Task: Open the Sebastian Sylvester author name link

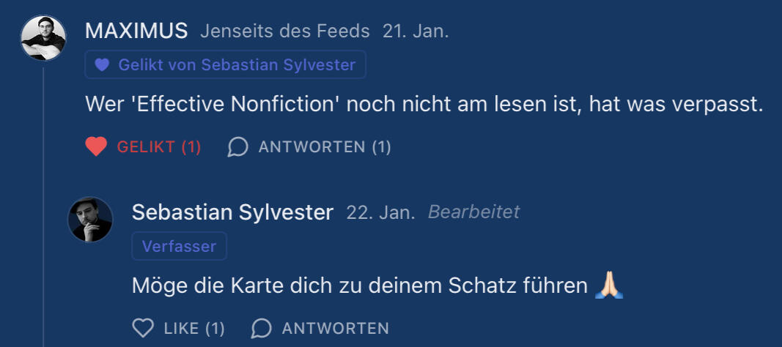Action: point(232,212)
